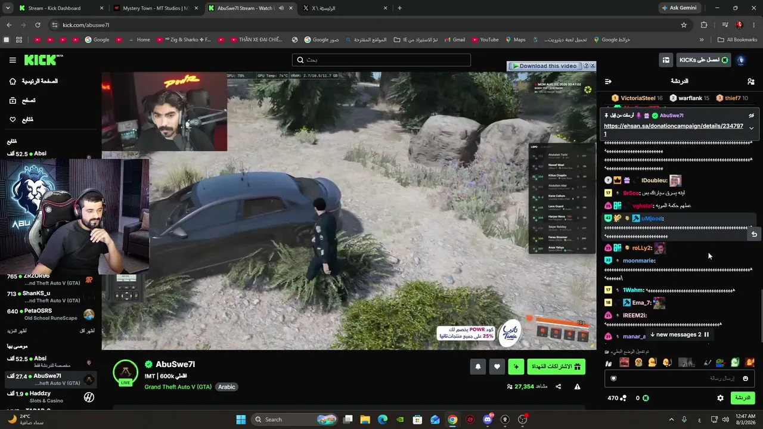763x429 pixels.
Task: Open ShanKS_u channel in sidebar
Action: (x=49, y=297)
